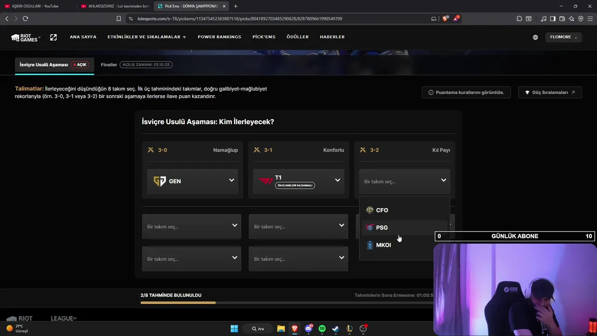Image resolution: width=597 pixels, height=336 pixels.
Task: Open League of Legends client from taskbar
Action: pos(349,329)
